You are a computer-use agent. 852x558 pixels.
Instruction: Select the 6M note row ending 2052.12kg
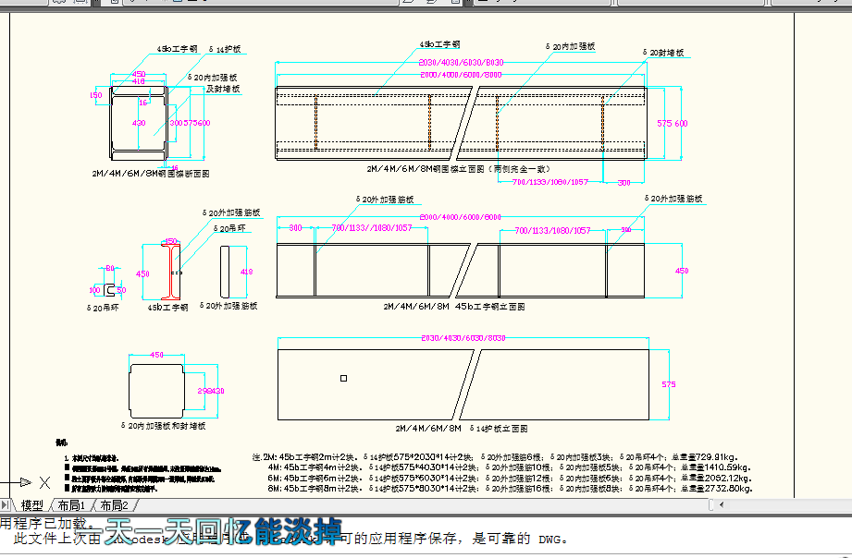pos(510,479)
